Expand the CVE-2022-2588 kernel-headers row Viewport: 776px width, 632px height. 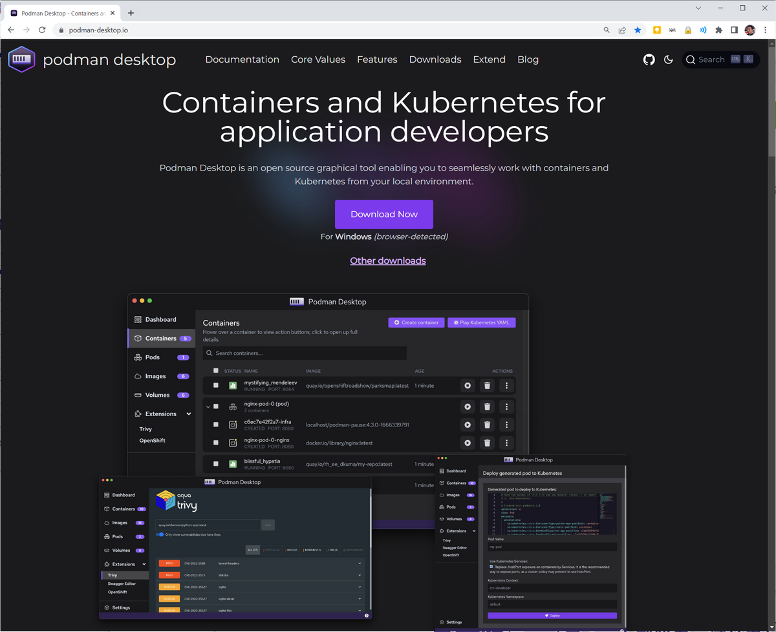pyautogui.click(x=359, y=564)
